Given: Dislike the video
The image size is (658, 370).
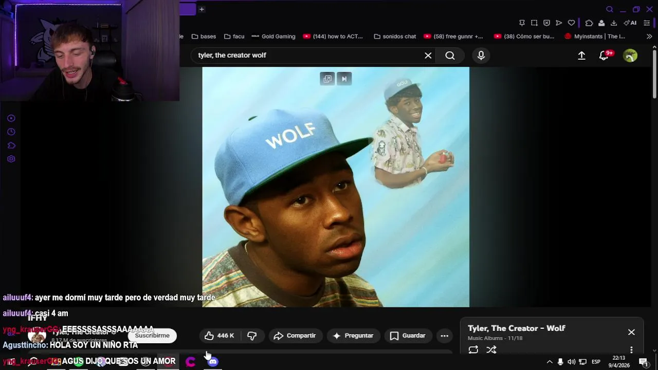Looking at the screenshot, I should (x=252, y=336).
